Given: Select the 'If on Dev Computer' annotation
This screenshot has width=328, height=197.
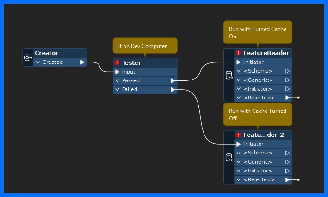Looking at the screenshot, I should (145, 46).
